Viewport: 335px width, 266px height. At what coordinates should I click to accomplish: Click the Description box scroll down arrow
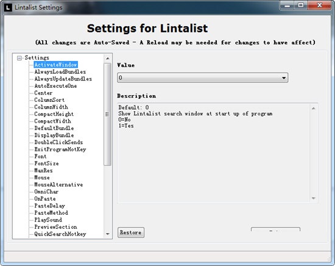coord(314,198)
